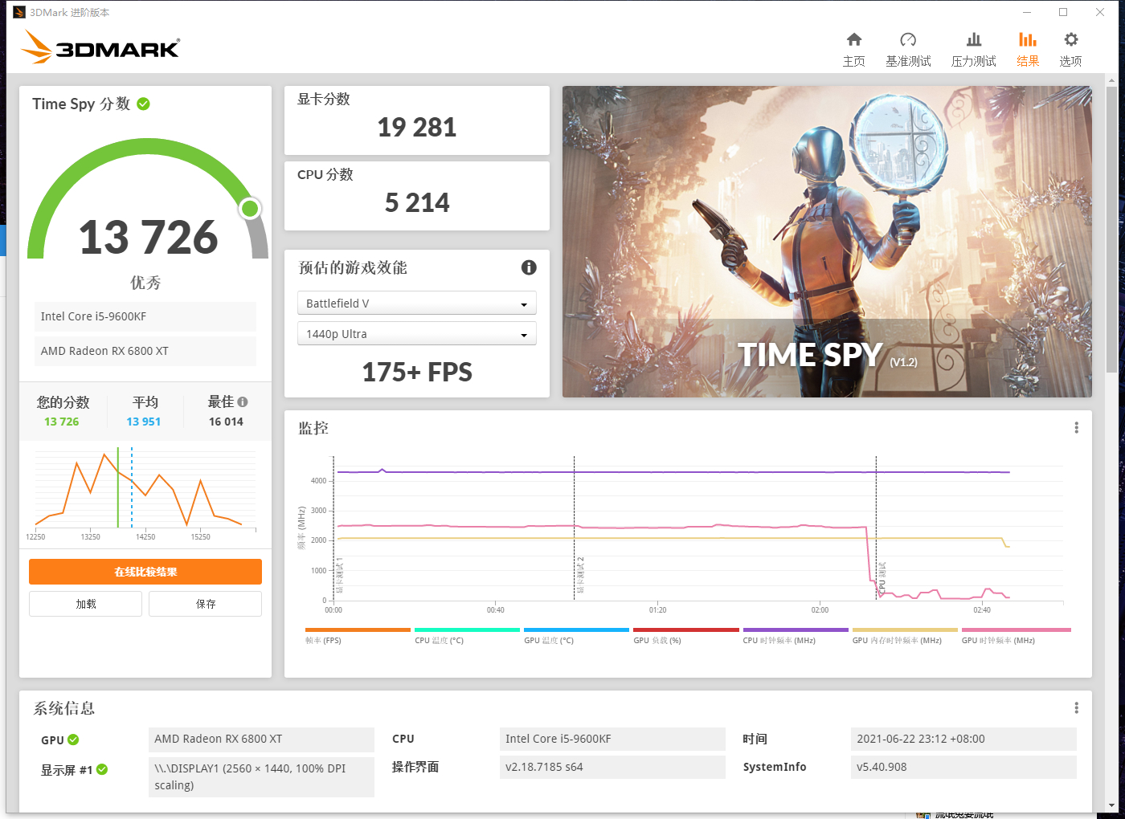Toggle the CPU 温度 legend entry
This screenshot has width=1125, height=819.
pyautogui.click(x=467, y=636)
